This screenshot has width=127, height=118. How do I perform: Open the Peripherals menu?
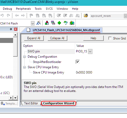tap(23, 9)
